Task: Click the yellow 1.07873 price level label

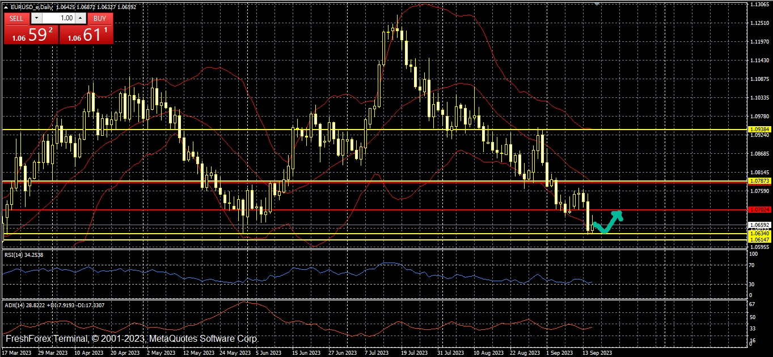Action: coord(759,181)
